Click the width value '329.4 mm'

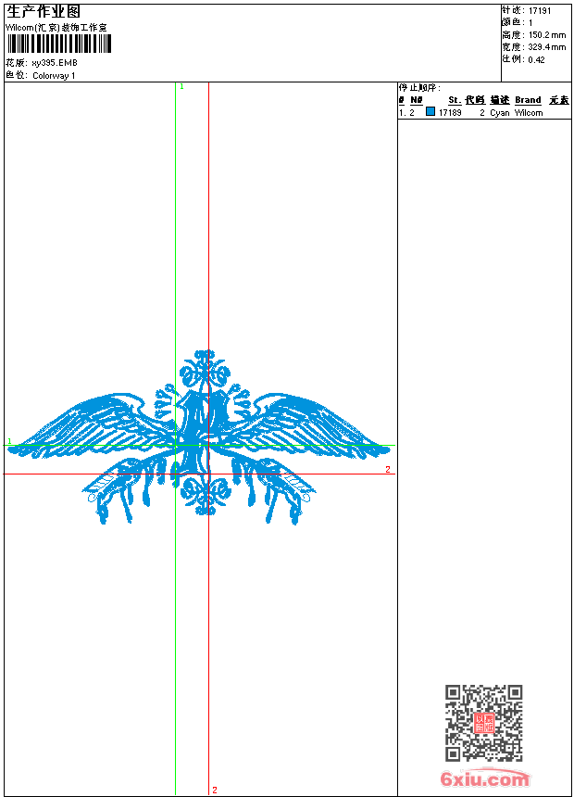[x=547, y=47]
